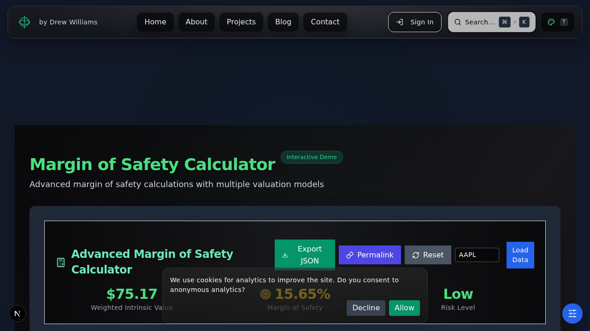590x331 pixels.
Task: Click the site logo icon in header
Action: tap(24, 22)
